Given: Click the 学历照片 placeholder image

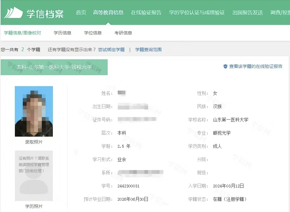Looking at the screenshot, I should coord(34,176).
